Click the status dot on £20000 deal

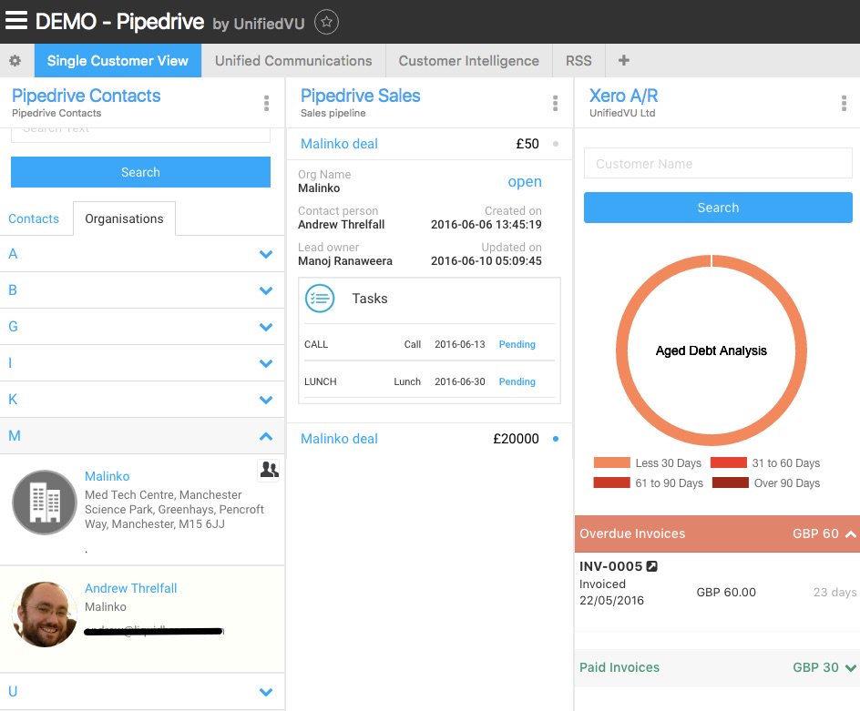tap(556, 439)
